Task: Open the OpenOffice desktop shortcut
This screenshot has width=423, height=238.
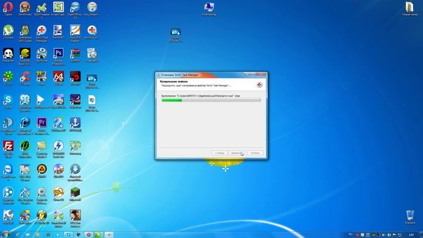Action: pos(75,10)
